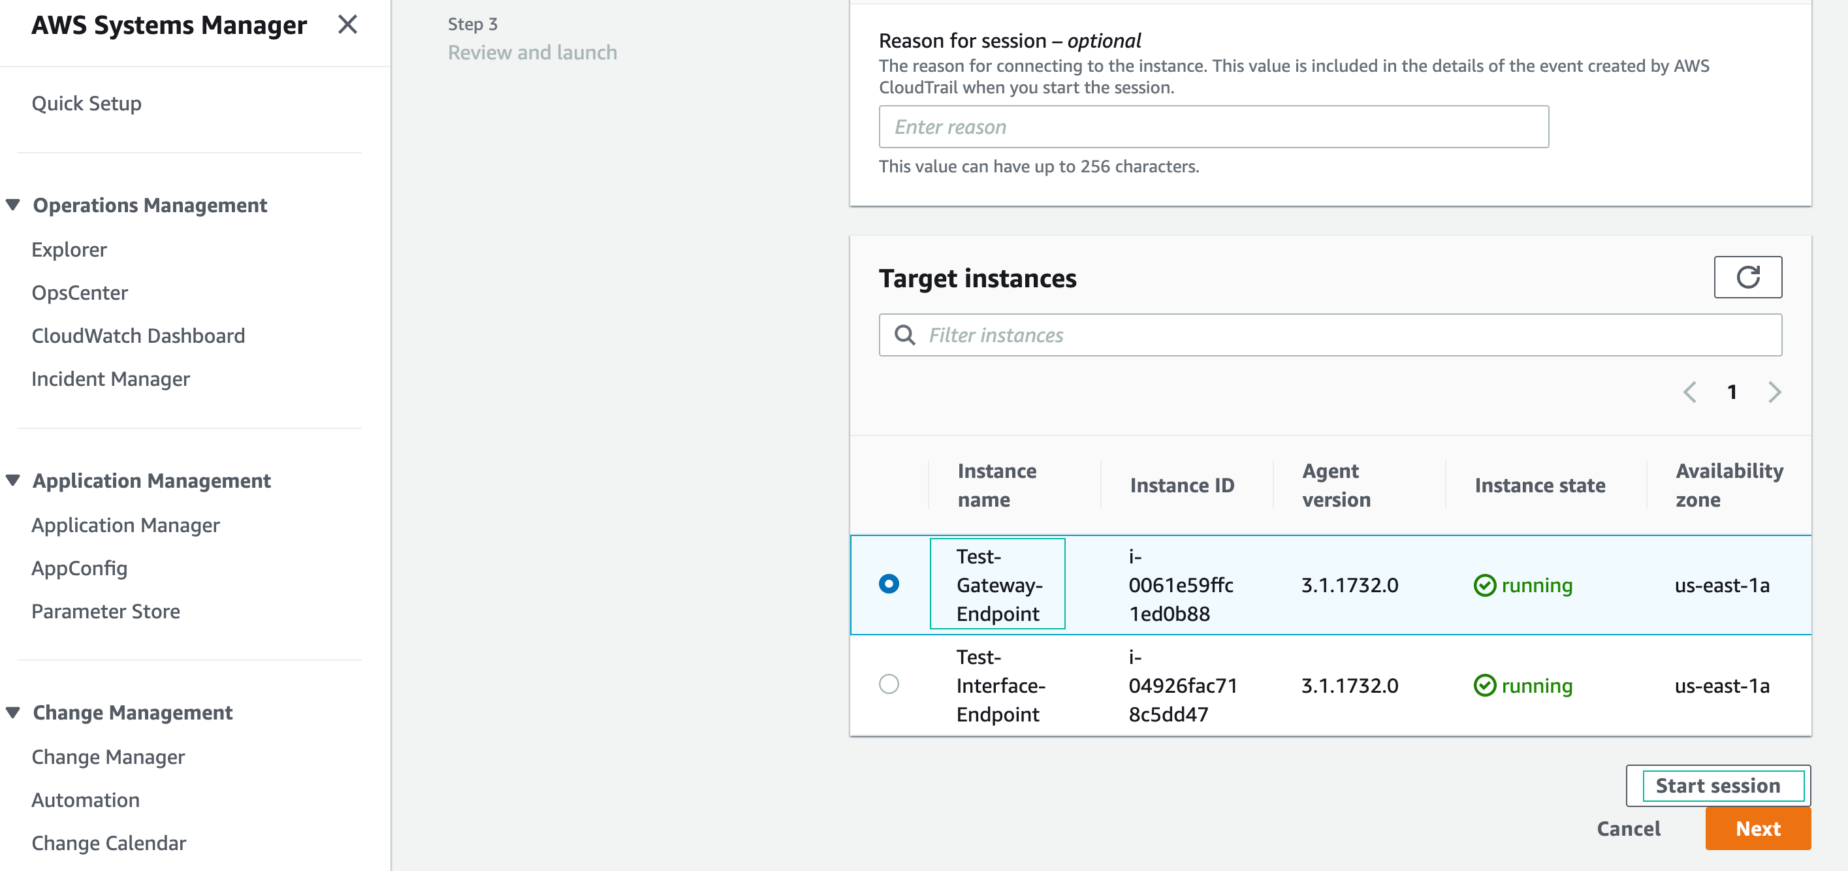Click the Enter reason text field
1848x871 pixels.
1213,127
